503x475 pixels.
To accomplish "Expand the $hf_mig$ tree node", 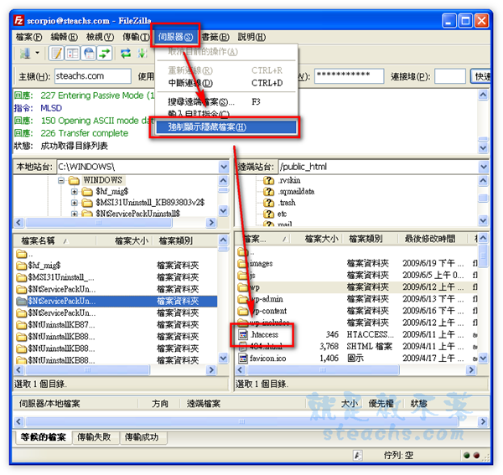I will click(x=75, y=191).
